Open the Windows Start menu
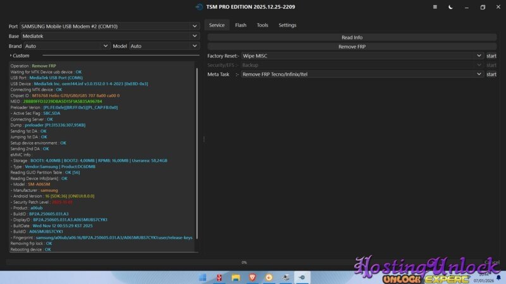This screenshot has height=284, width=506. click(x=203, y=277)
